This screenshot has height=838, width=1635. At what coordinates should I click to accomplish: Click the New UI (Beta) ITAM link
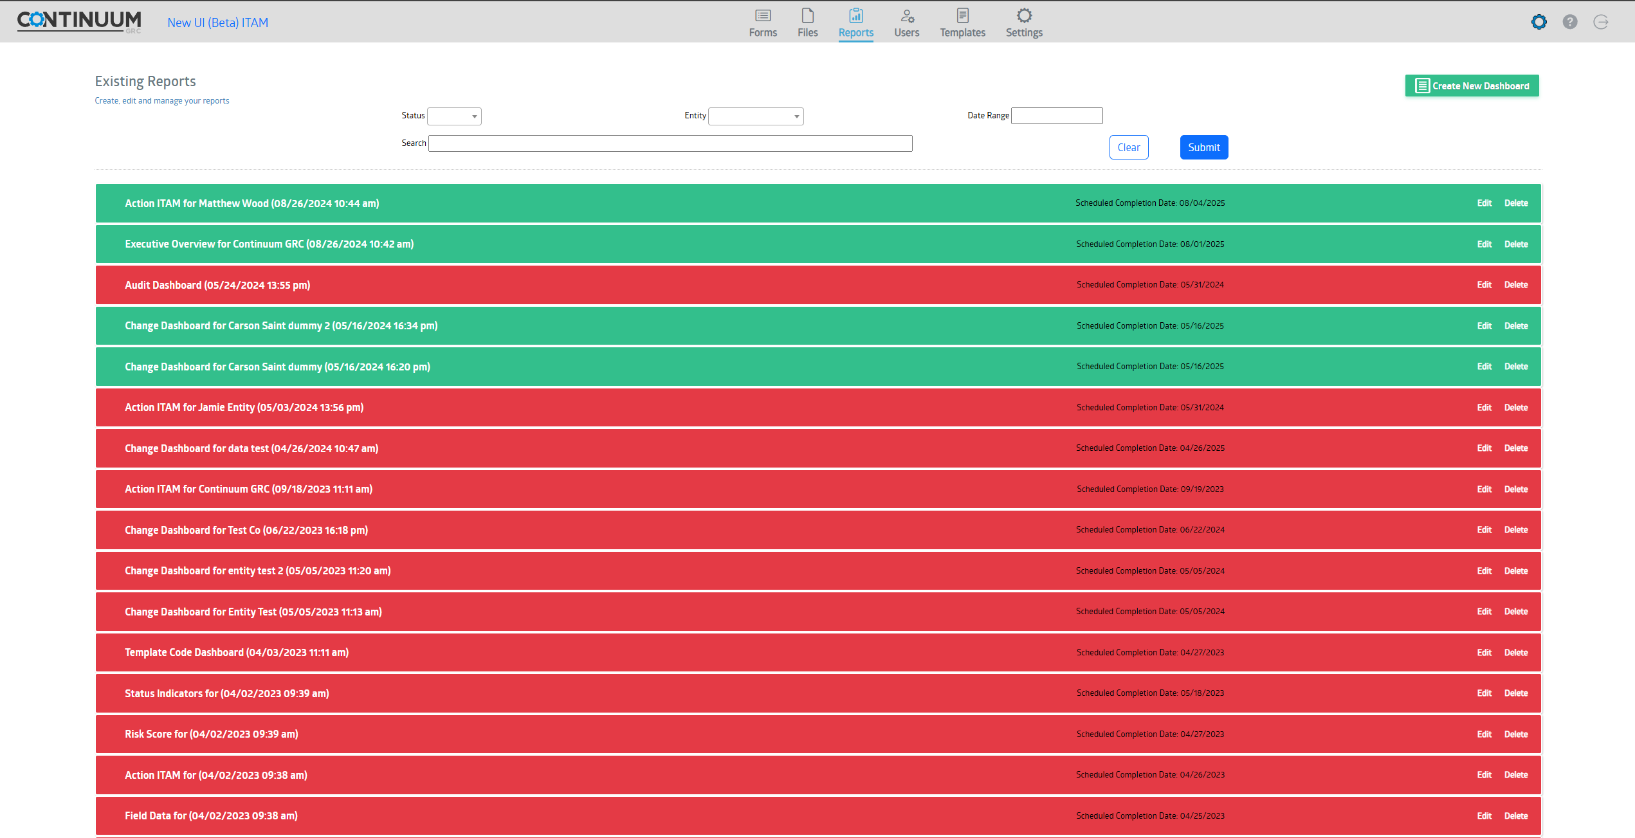pyautogui.click(x=217, y=22)
